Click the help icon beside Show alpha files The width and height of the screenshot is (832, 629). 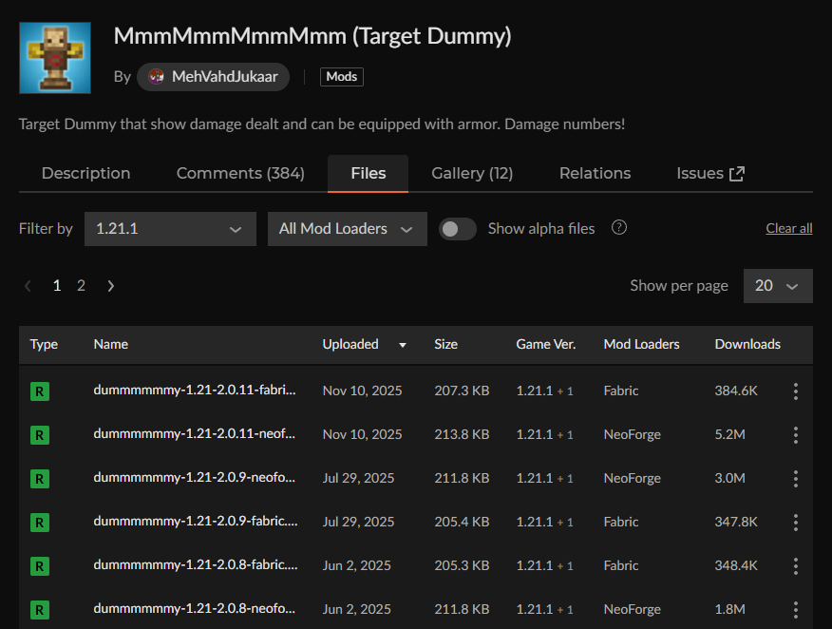click(619, 228)
